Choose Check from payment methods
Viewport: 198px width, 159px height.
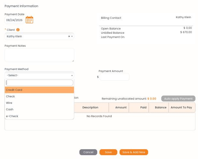39,96
